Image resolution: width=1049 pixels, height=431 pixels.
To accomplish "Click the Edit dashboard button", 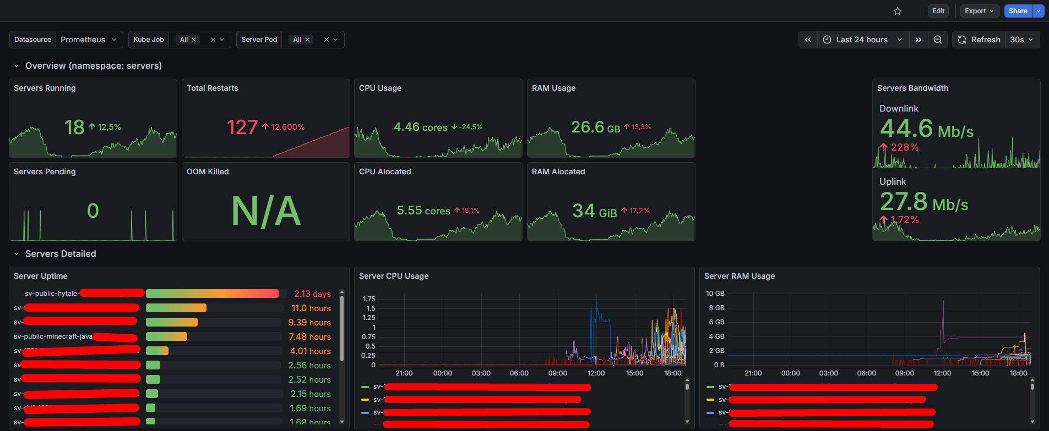I will [938, 11].
